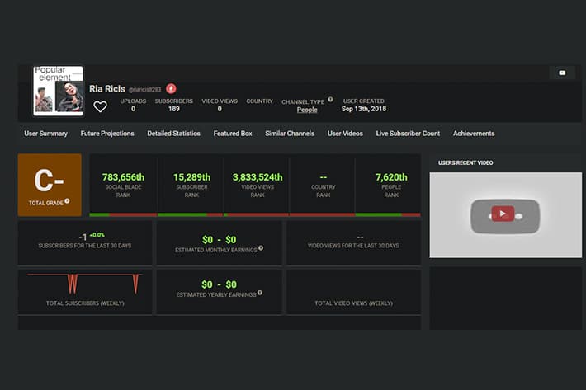586x390 pixels.
Task: Click the heart favorite icon
Action: coord(100,106)
